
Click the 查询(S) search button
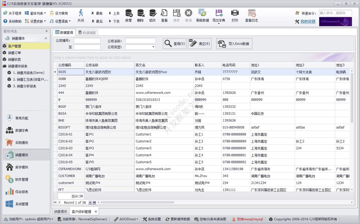[x=174, y=43]
